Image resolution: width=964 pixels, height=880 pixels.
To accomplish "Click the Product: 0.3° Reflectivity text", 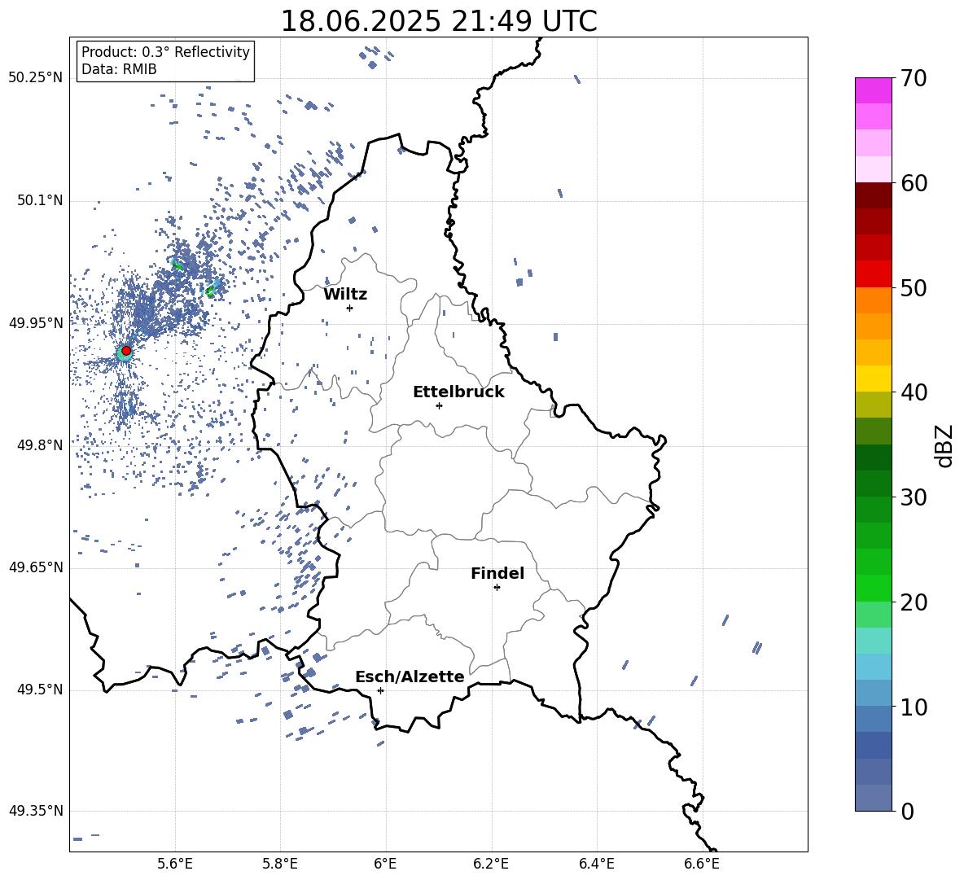I will point(165,52).
